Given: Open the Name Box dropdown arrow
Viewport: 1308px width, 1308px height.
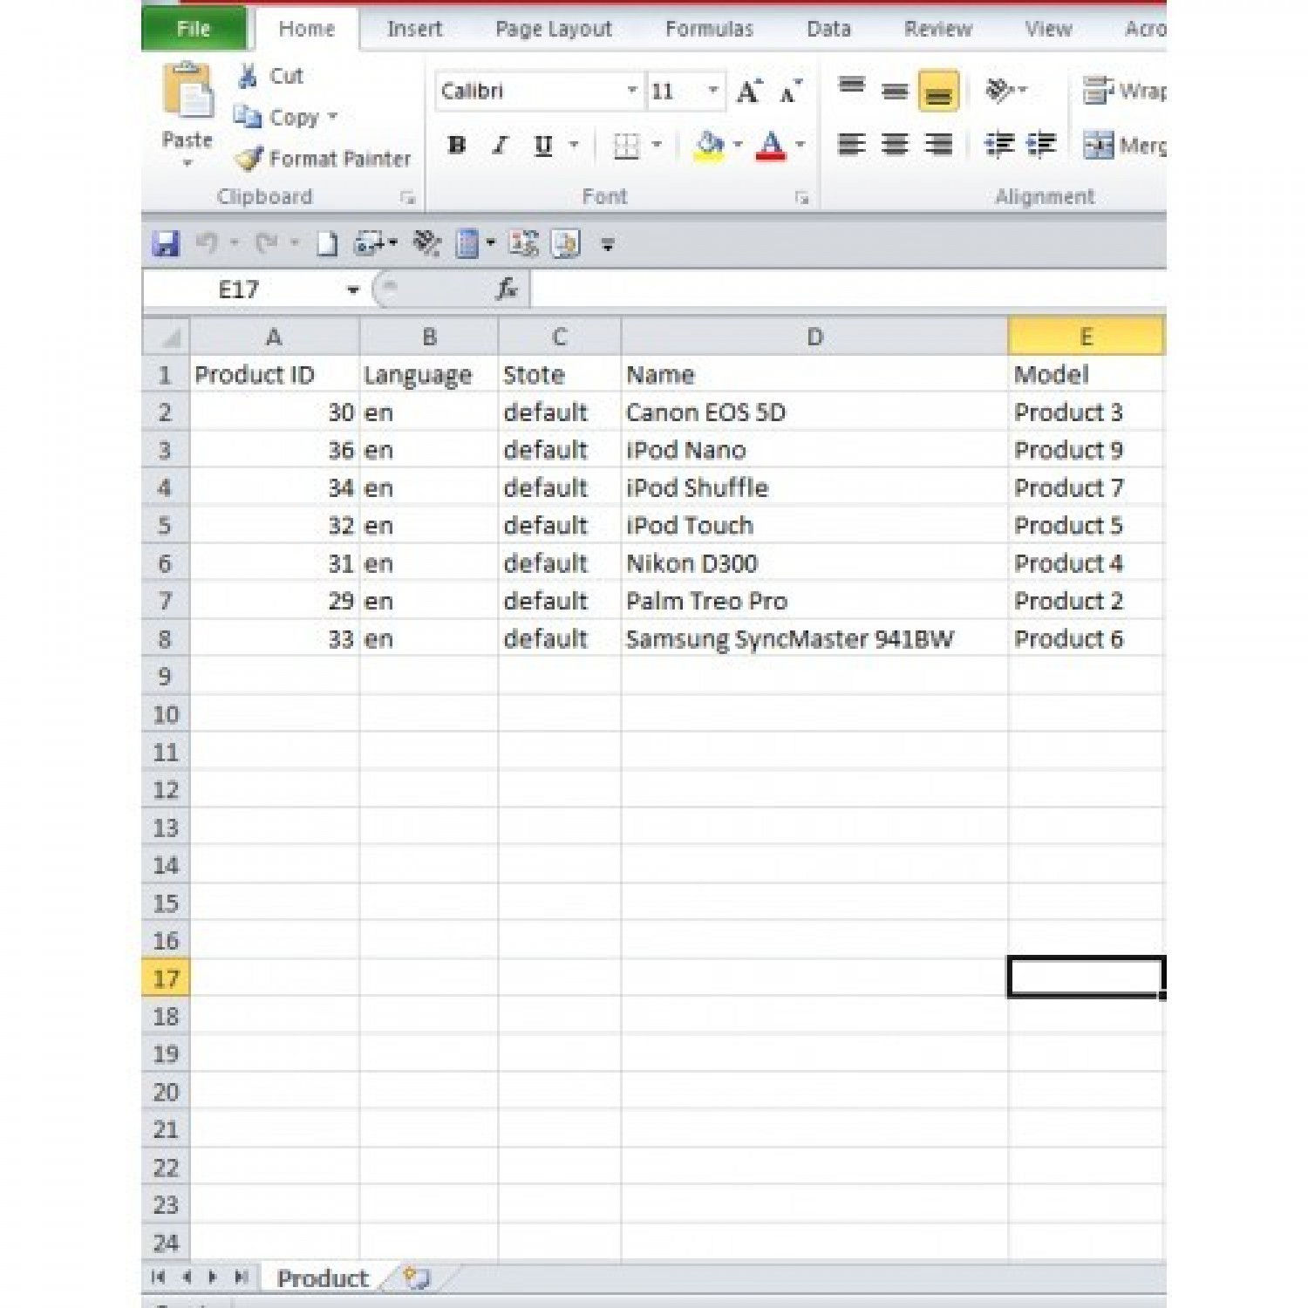Looking at the screenshot, I should (353, 290).
